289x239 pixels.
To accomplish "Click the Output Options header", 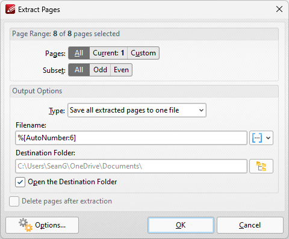I will pyautogui.click(x=37, y=91).
